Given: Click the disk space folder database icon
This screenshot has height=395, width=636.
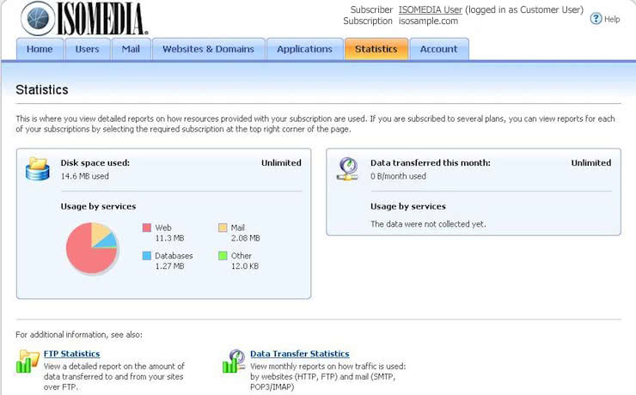Looking at the screenshot, I should (37, 168).
